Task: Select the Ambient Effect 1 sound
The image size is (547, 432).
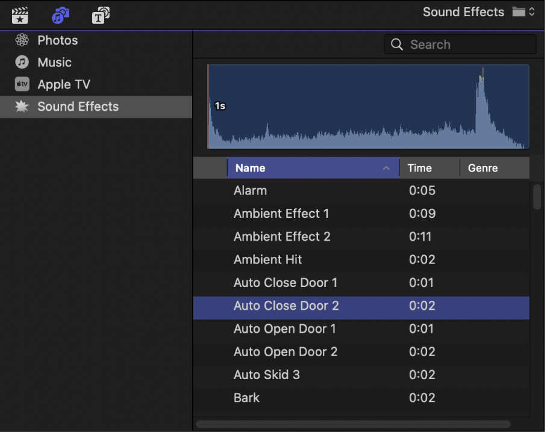Action: click(x=281, y=214)
